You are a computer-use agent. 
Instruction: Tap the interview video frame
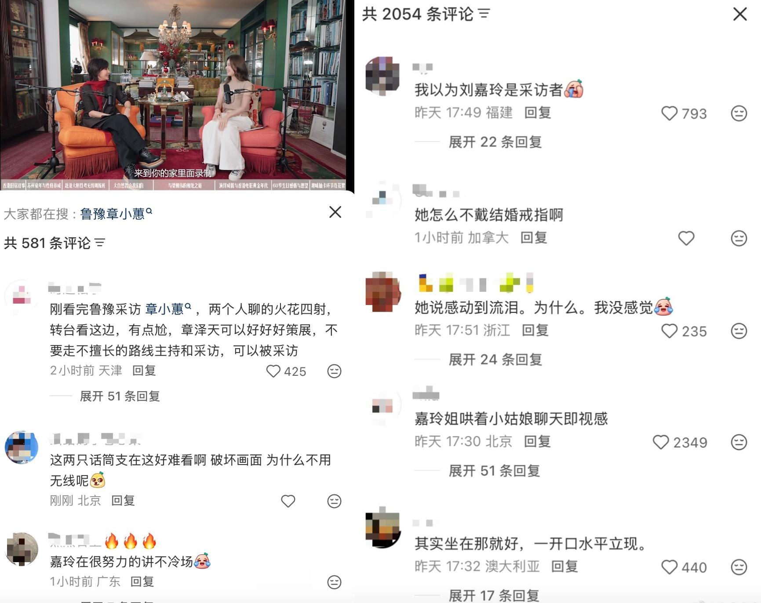174,95
